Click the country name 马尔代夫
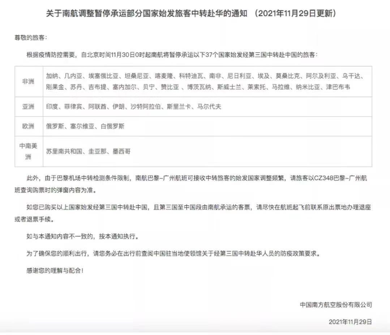The height and width of the screenshot is (335, 390). [209, 107]
